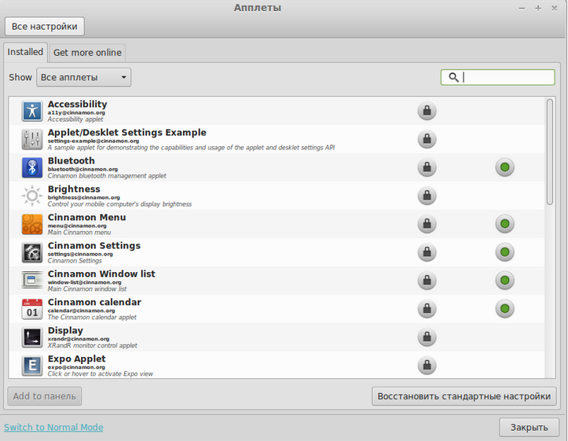The width and height of the screenshot is (568, 441).
Task: Select the Cinnamon Settings gear icon
Action: [32, 252]
